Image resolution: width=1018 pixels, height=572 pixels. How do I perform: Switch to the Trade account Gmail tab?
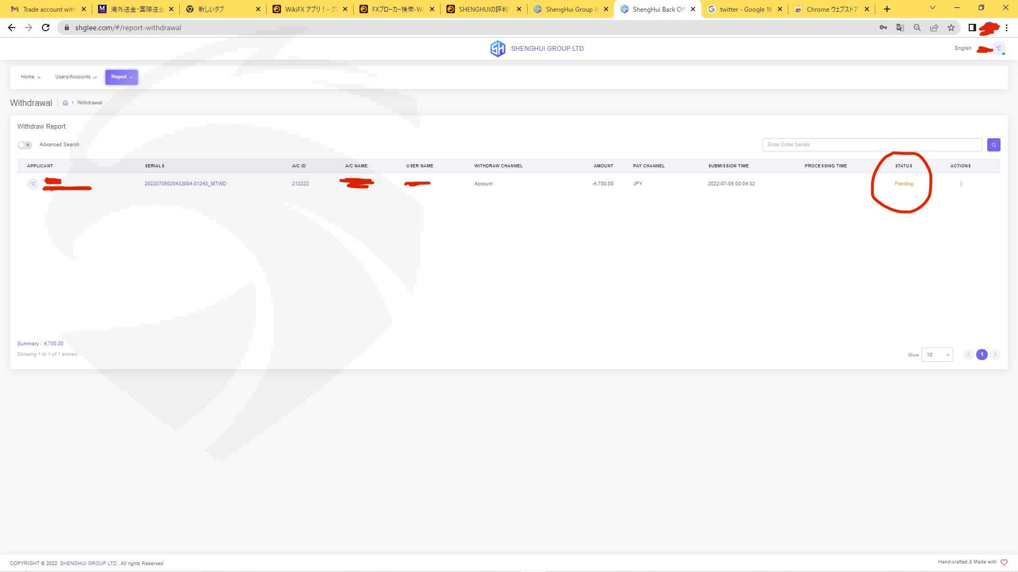[48, 9]
